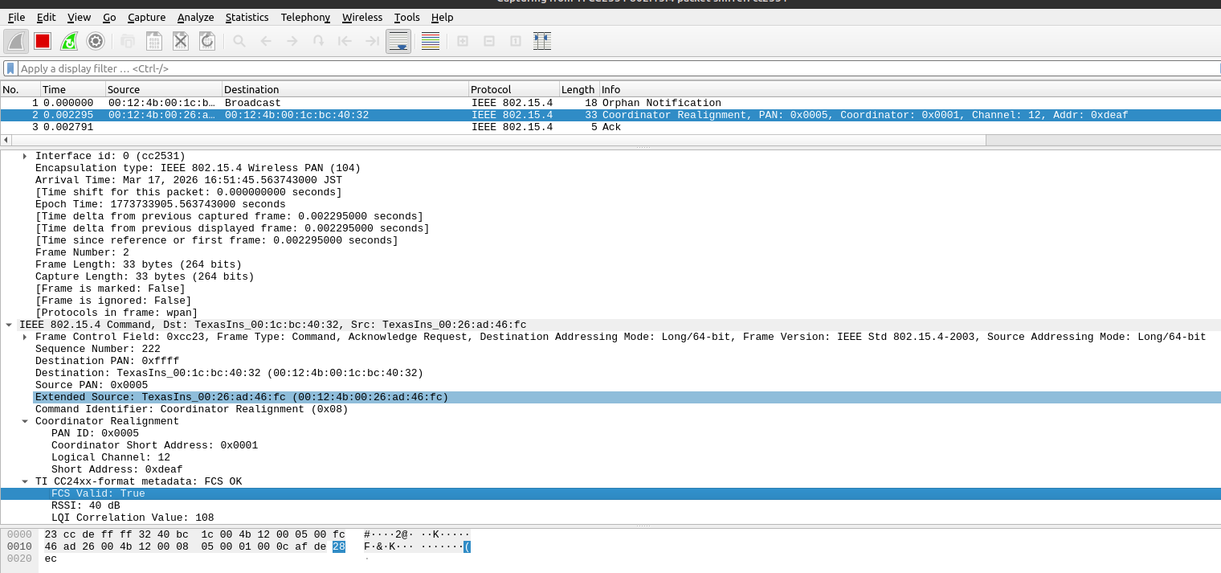
Task: Close the capture file icon
Action: [181, 41]
